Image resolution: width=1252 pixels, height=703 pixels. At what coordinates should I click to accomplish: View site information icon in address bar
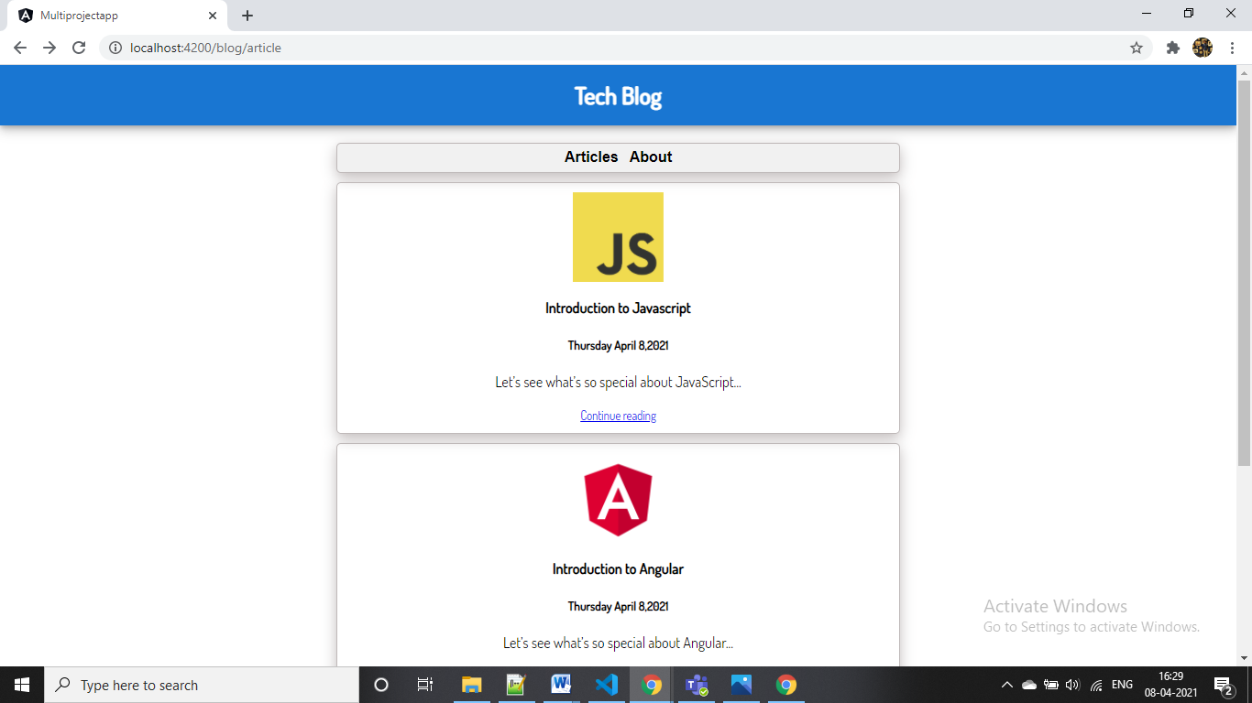click(115, 48)
